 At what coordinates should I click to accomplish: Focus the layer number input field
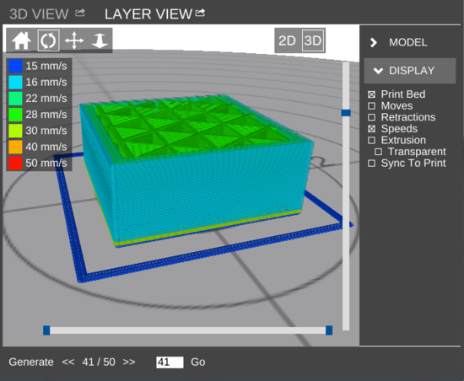click(x=170, y=362)
